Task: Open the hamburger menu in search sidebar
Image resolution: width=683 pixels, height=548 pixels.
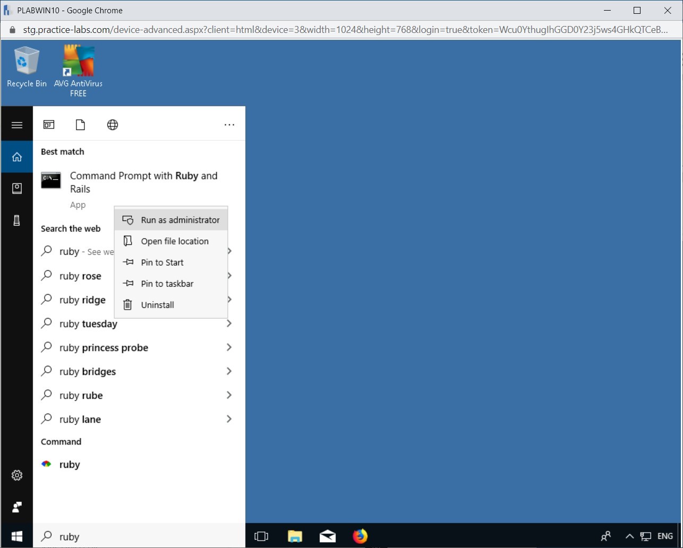Action: 17,125
